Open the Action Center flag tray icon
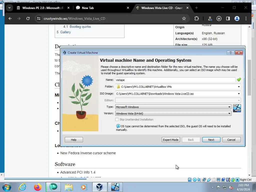This screenshot has width=256, height=192. [218, 187]
